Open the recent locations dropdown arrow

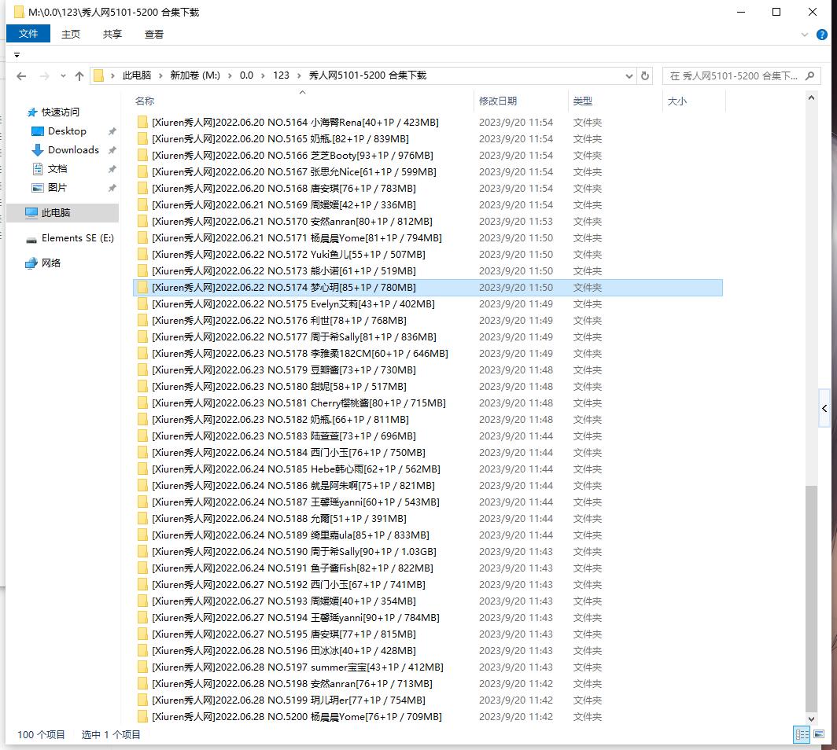63,76
